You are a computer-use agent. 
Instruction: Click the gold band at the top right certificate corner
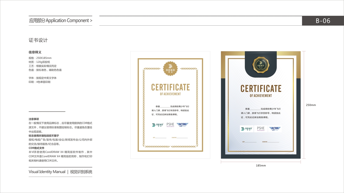289,54
